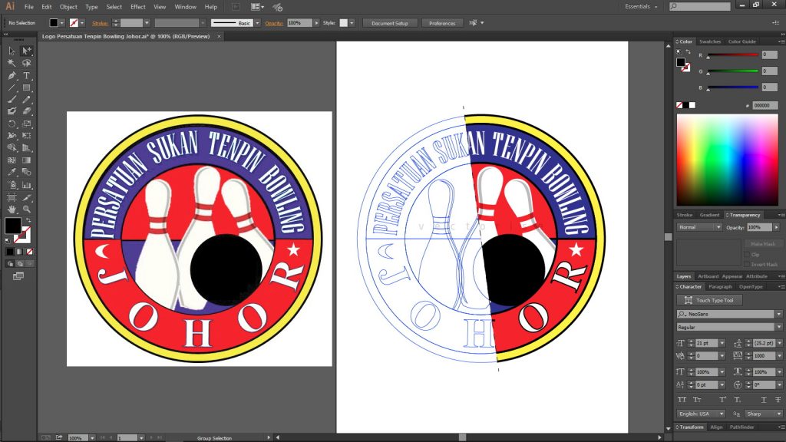Viewport: 786px width, 442px height.
Task: Select the Blob Brush tool
Action: [x=12, y=112]
